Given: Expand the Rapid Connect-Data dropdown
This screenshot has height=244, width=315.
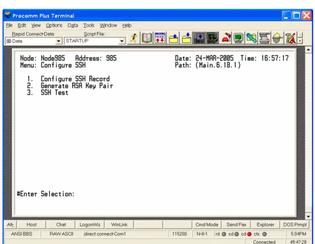Looking at the screenshot, I should [x=58, y=41].
